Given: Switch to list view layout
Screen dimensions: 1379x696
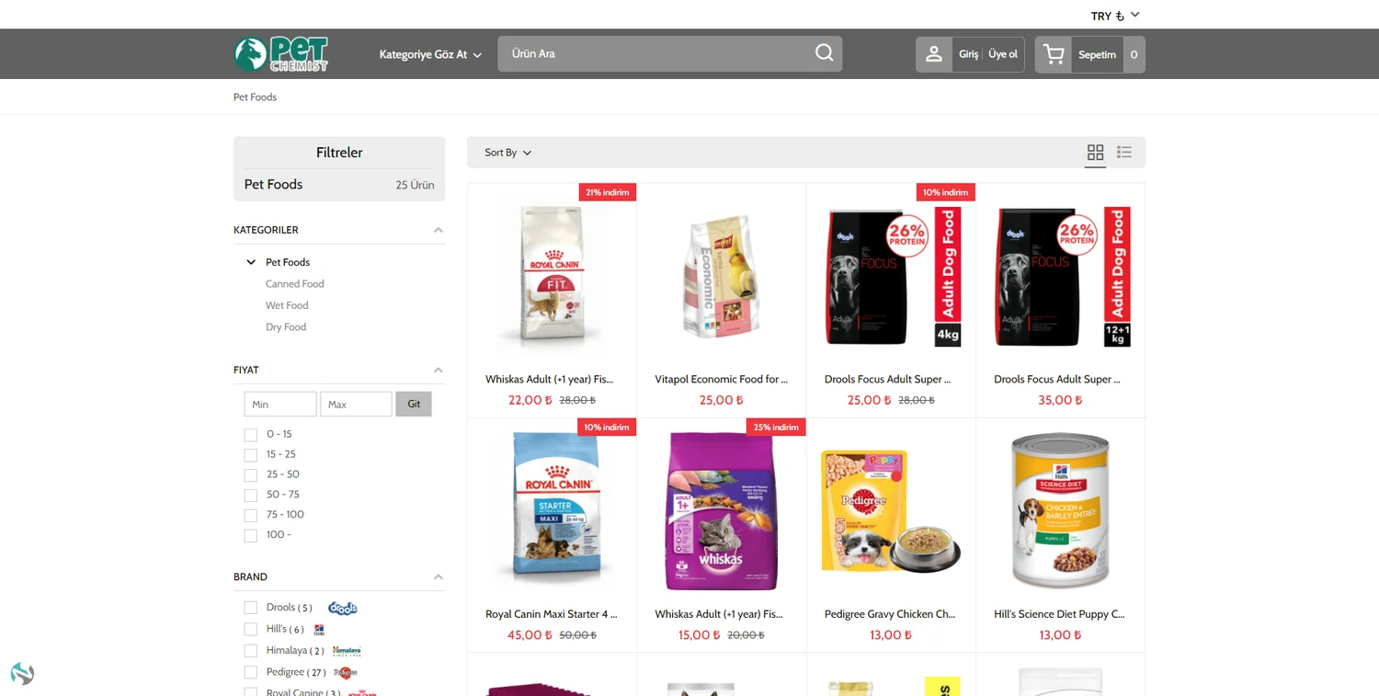Looking at the screenshot, I should pos(1124,153).
